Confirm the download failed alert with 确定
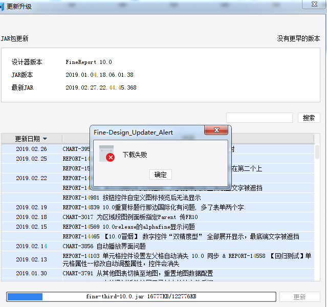This screenshot has height=307, width=327. [x=160, y=174]
